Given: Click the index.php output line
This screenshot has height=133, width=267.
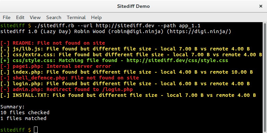Looking at the screenshot, I should (127, 72).
